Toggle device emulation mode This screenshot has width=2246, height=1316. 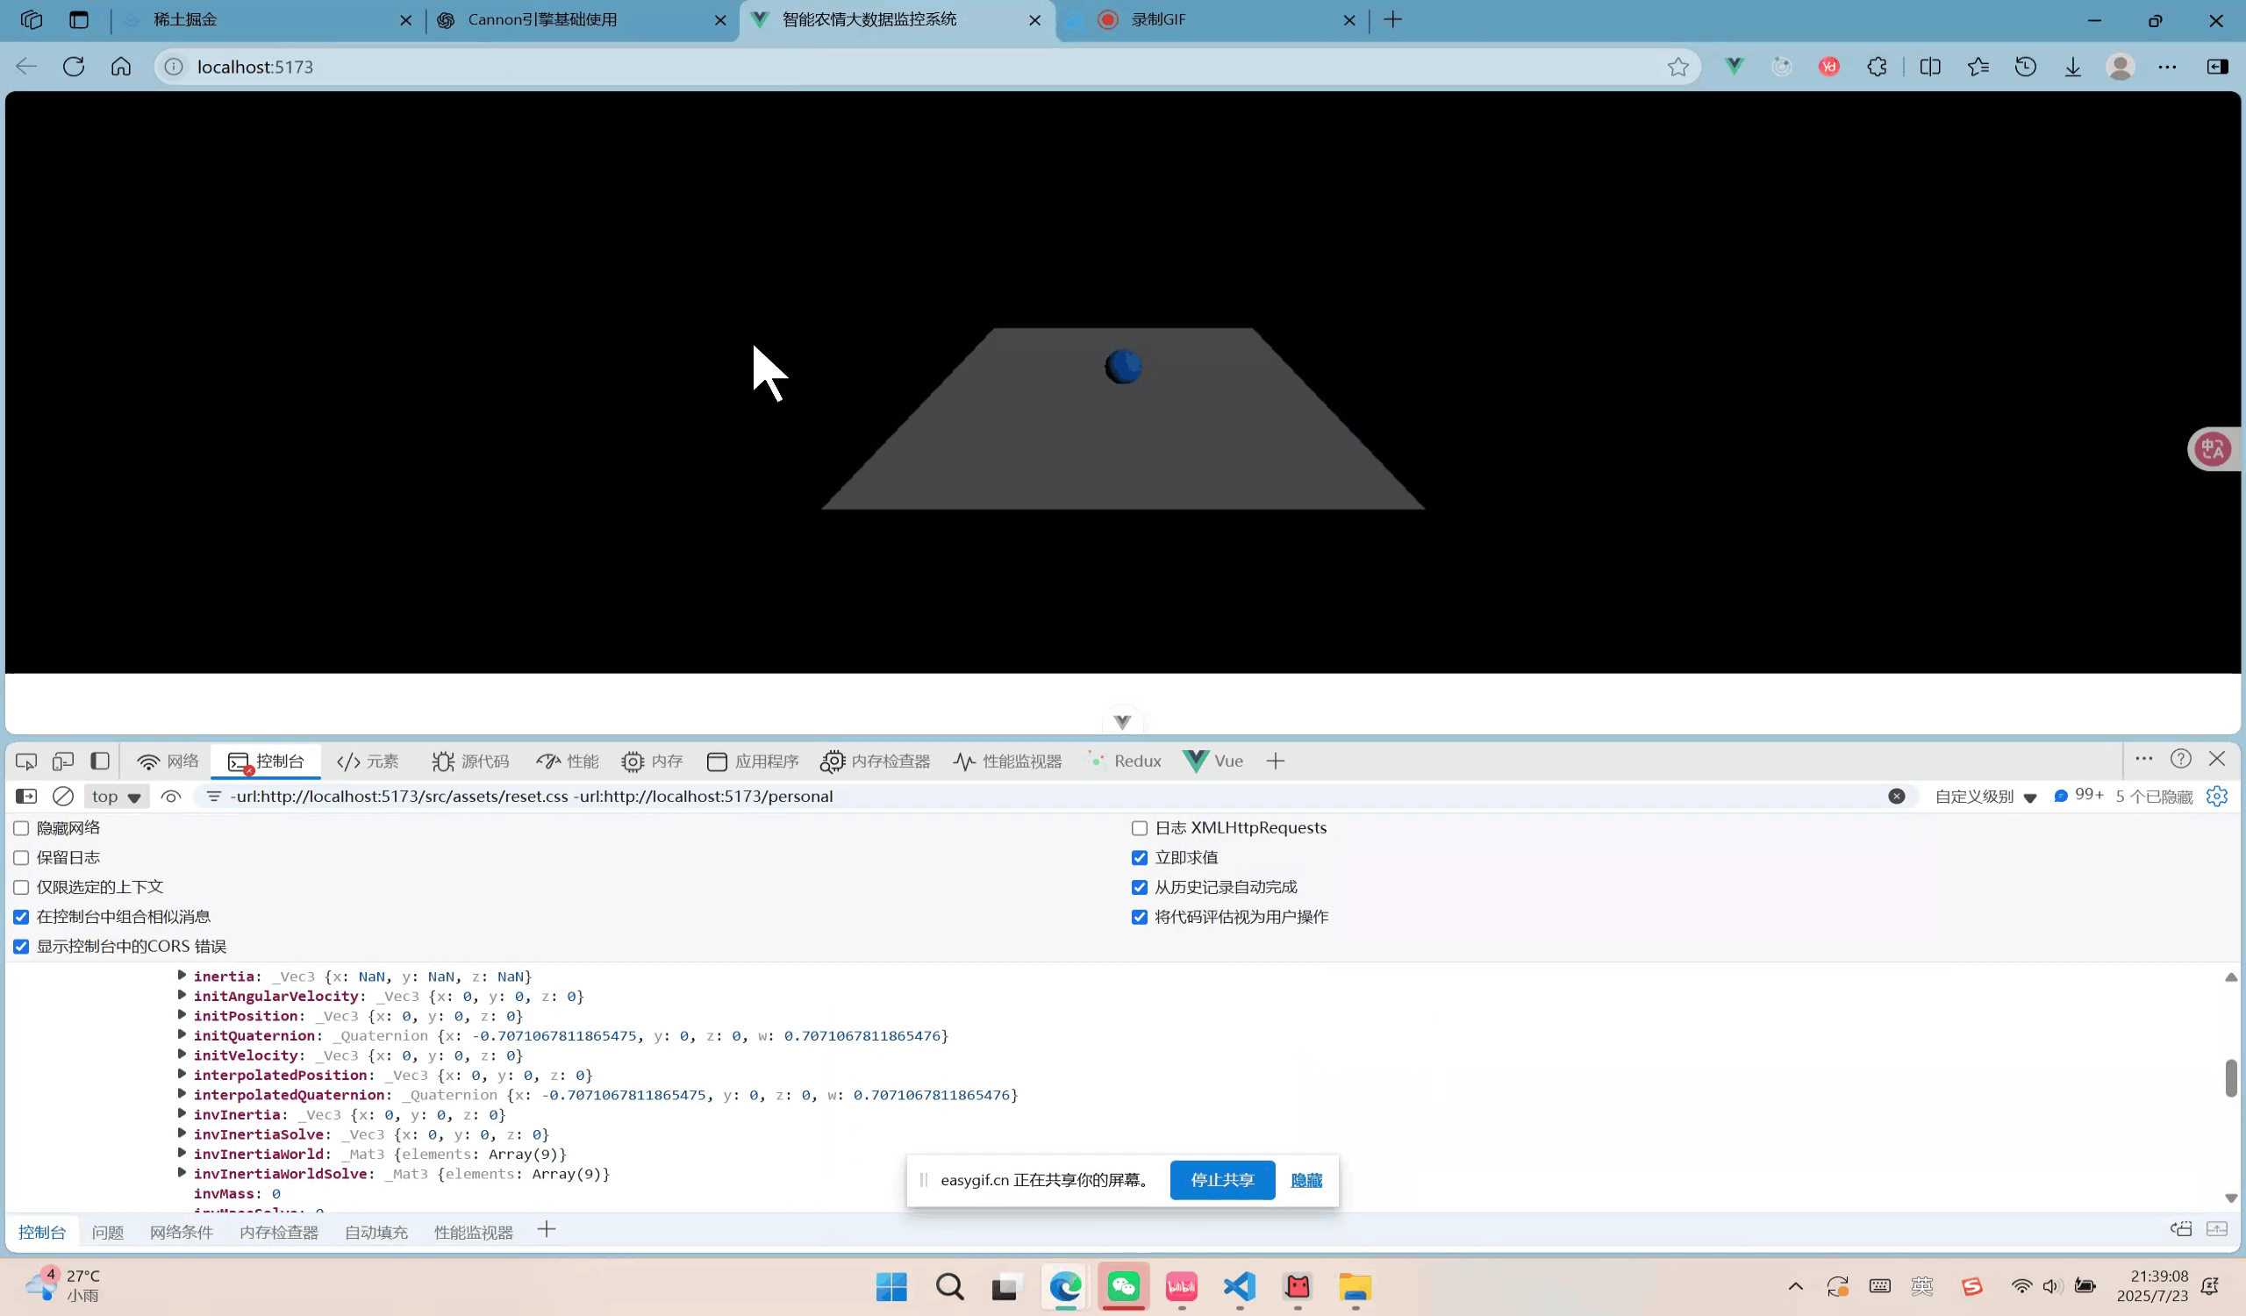pyautogui.click(x=62, y=762)
